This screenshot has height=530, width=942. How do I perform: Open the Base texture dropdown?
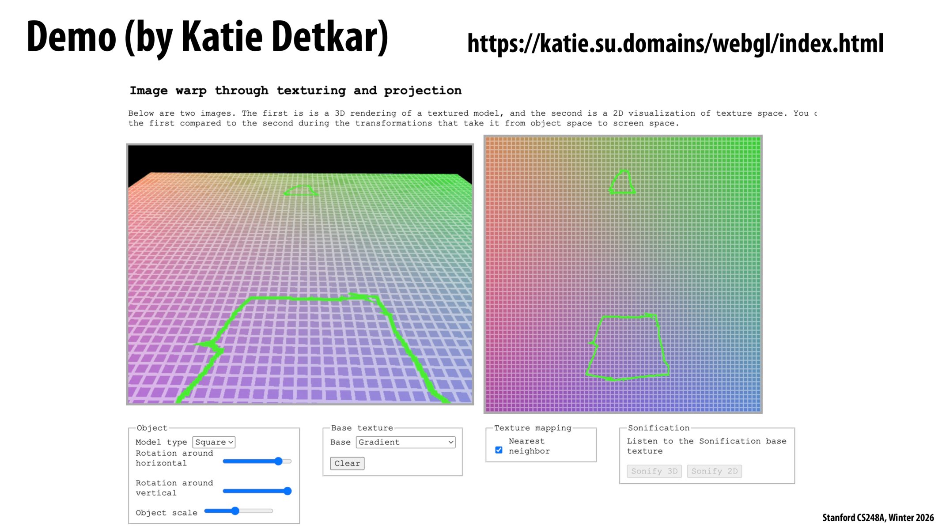pos(405,442)
